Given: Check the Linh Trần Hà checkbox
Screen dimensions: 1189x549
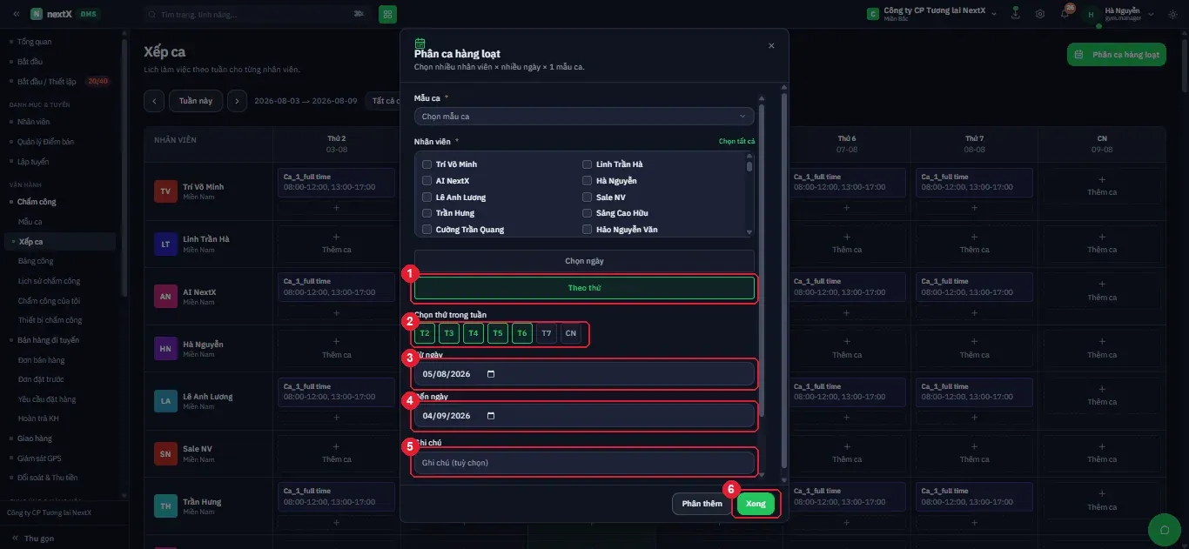Looking at the screenshot, I should coord(588,164).
